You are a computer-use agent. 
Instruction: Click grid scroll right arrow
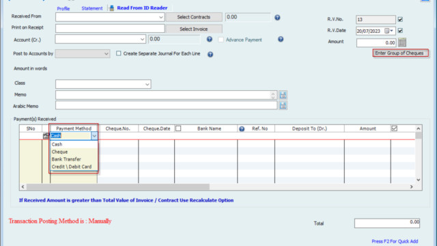point(411,187)
